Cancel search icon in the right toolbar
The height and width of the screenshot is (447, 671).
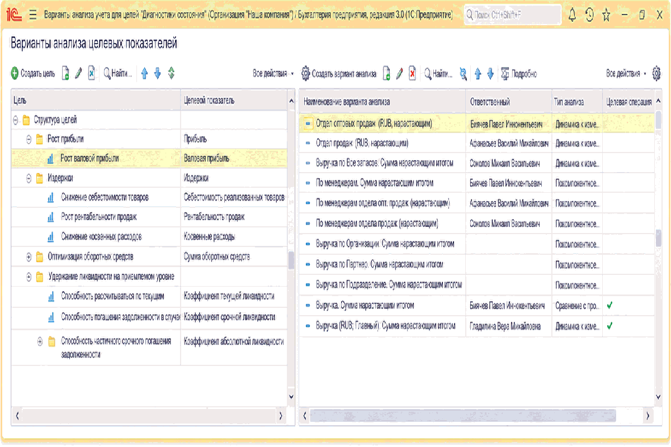point(463,73)
